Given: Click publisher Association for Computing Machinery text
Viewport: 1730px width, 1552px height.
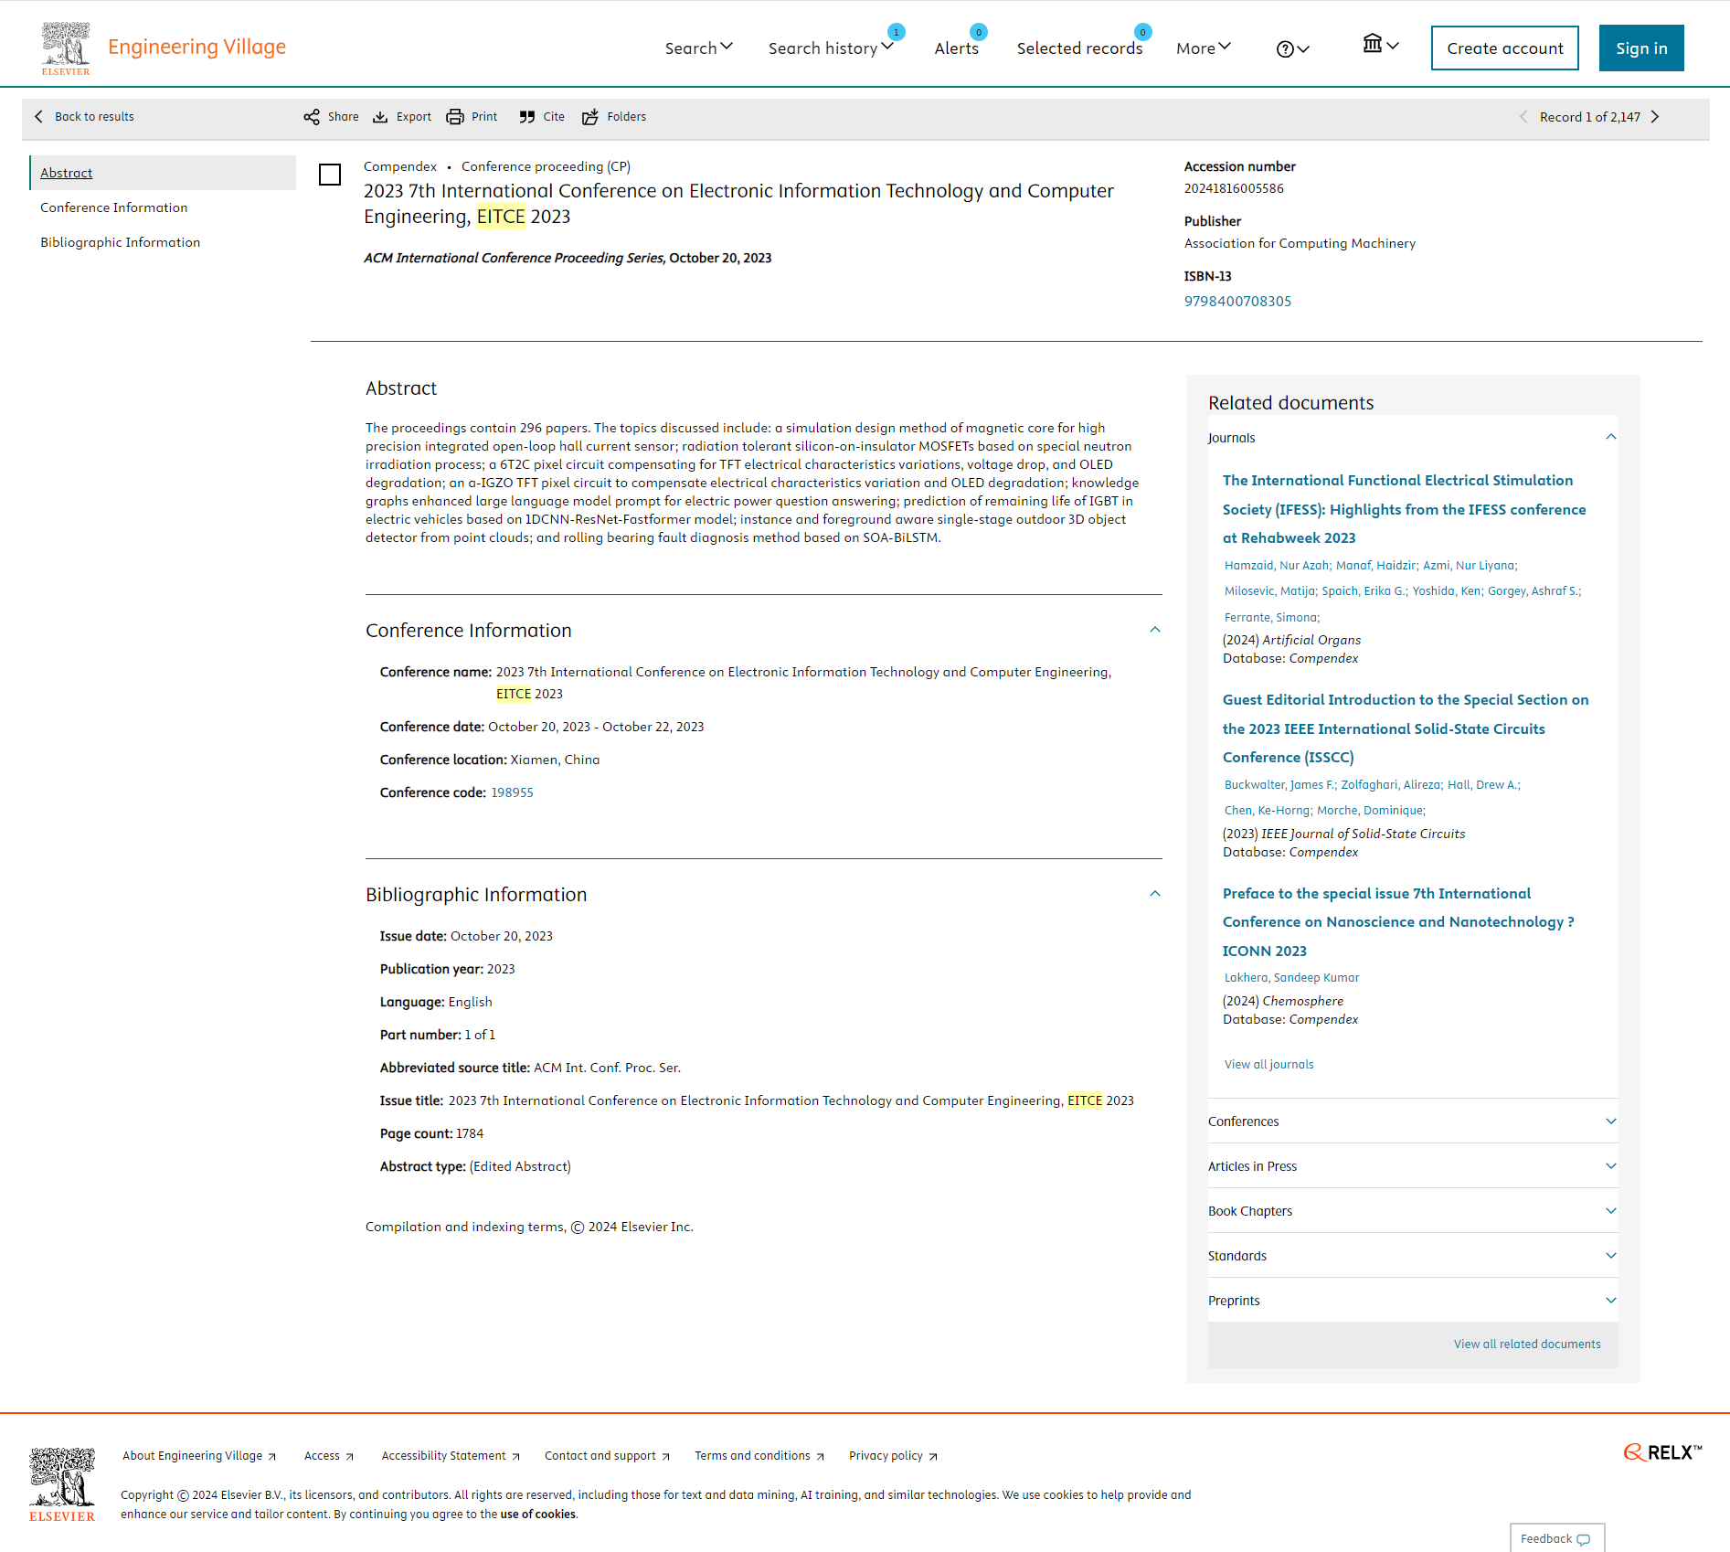Looking at the screenshot, I should click(x=1300, y=243).
